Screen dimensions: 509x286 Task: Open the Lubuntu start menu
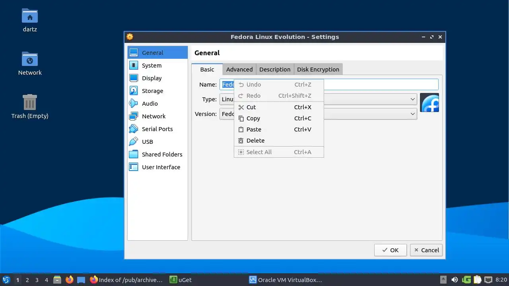(6, 280)
